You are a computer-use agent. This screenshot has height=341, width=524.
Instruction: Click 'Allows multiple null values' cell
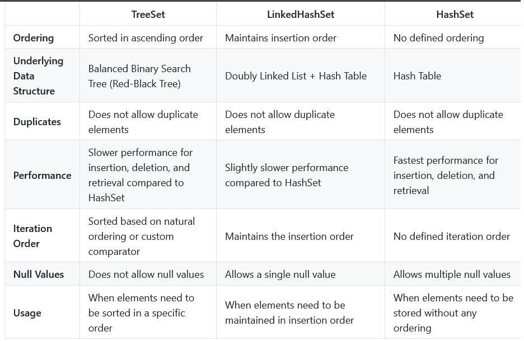(x=452, y=274)
